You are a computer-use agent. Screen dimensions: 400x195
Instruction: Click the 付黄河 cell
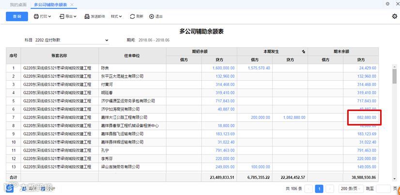tap(132, 84)
